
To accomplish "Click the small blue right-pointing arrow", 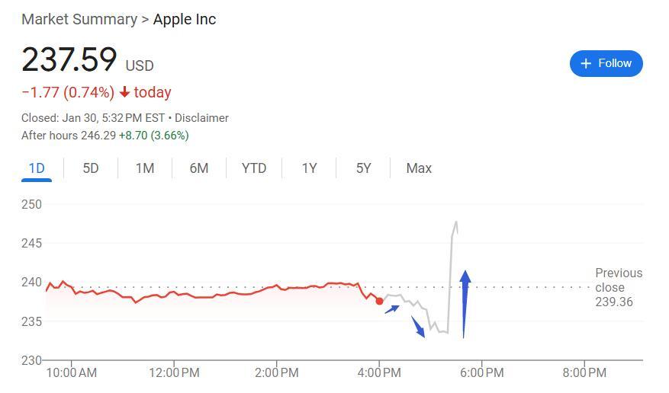I will point(392,308).
